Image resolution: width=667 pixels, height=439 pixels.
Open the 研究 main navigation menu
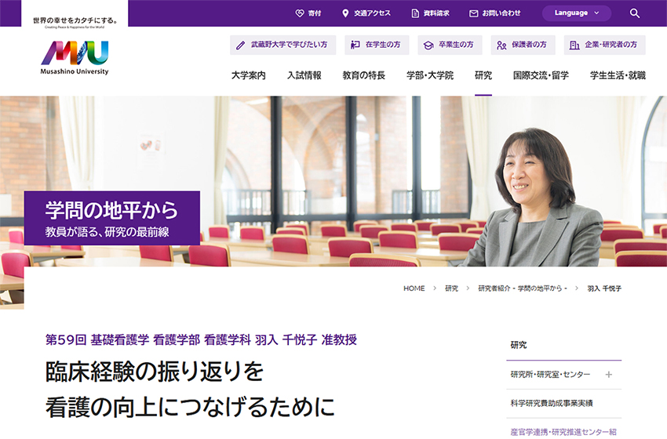[483, 75]
